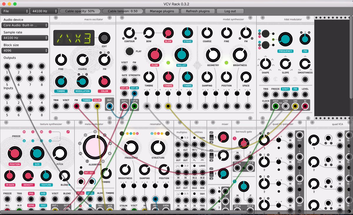Open the Sample rate dropdown in audio module

tap(25, 38)
